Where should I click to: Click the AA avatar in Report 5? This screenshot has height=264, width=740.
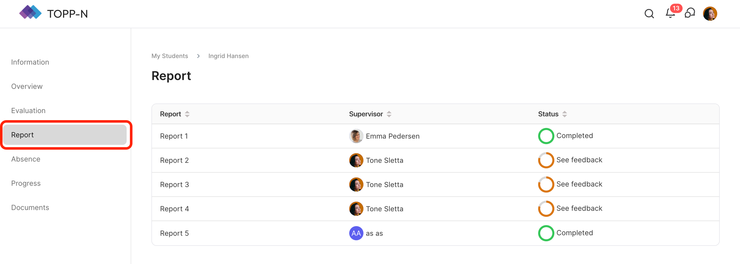tap(356, 233)
